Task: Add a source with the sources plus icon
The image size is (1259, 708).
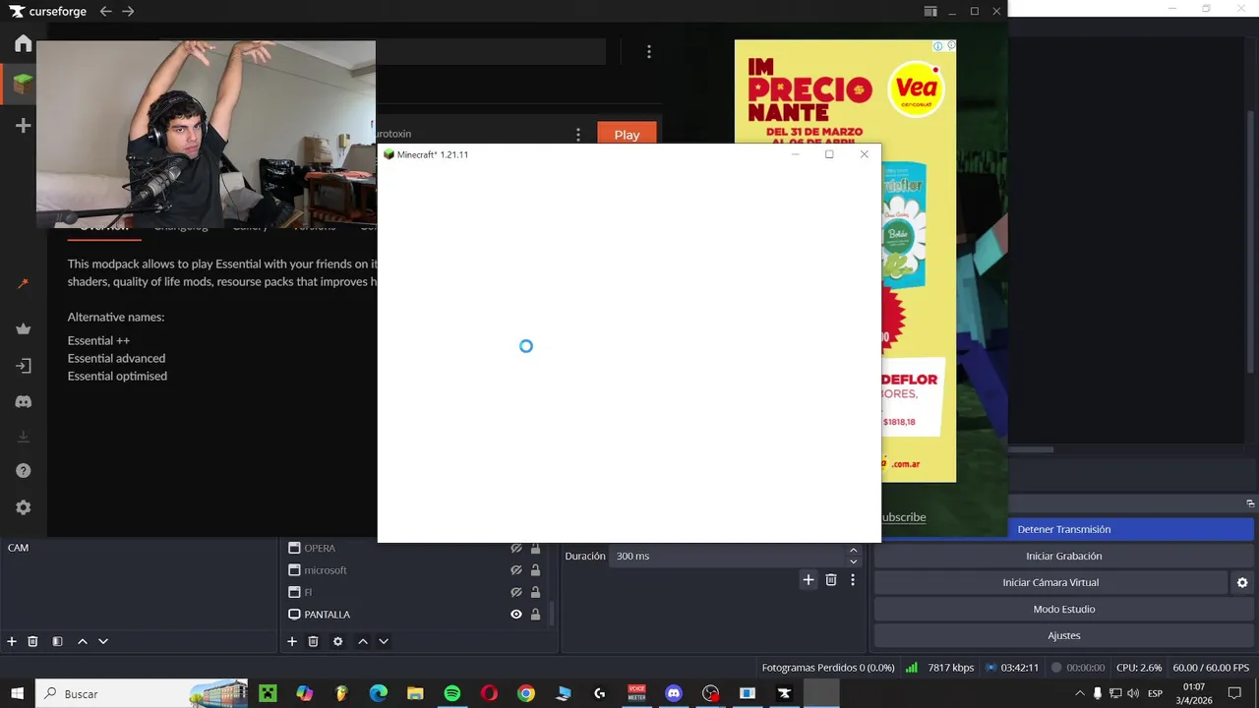Action: (x=292, y=641)
